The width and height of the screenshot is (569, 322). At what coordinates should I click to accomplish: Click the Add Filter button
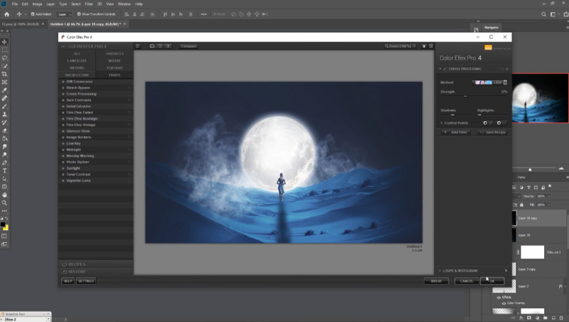point(456,132)
